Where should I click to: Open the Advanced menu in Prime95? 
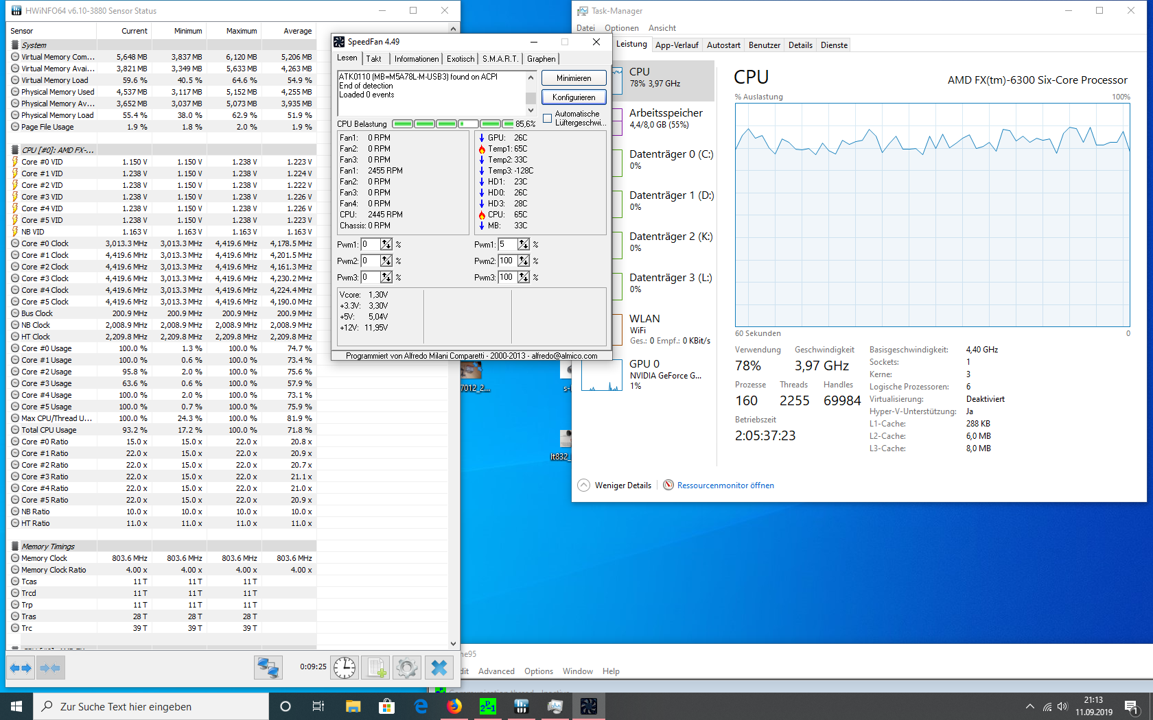pos(496,671)
